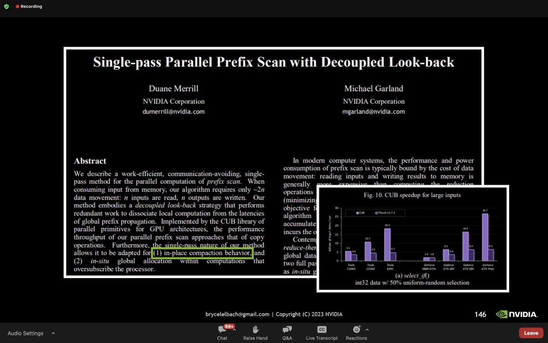The image size is (548, 343).
Task: Click the green encryption shield icon
Action: [x=6, y=6]
